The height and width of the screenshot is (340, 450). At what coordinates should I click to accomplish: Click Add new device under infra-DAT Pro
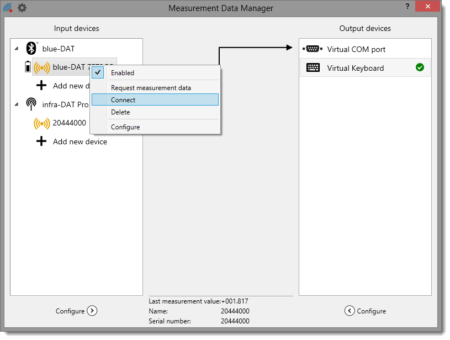pyautogui.click(x=80, y=142)
